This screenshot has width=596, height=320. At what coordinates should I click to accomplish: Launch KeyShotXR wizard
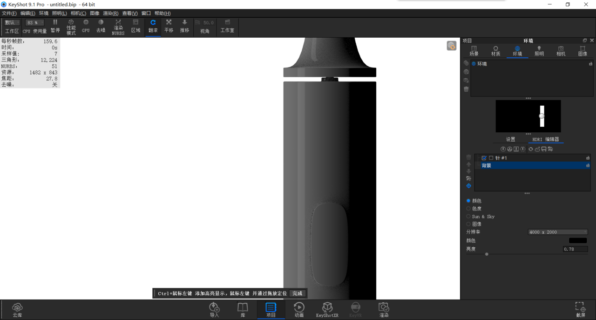[x=327, y=310]
